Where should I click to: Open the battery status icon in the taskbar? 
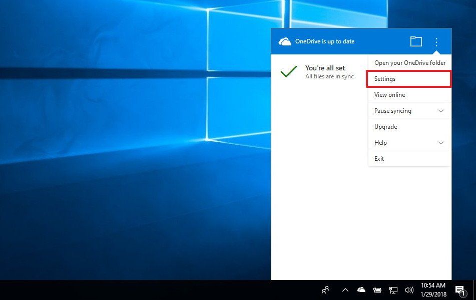click(x=377, y=290)
